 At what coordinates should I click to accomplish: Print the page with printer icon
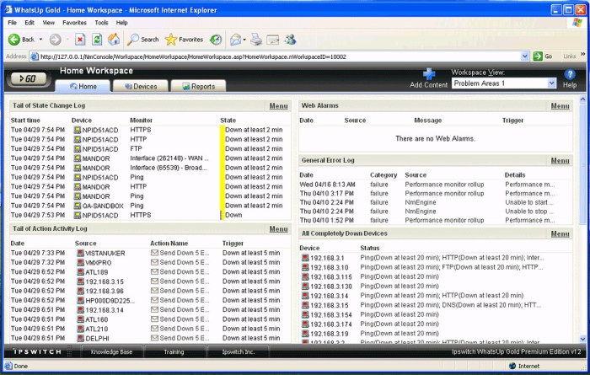pyautogui.click(x=256, y=40)
